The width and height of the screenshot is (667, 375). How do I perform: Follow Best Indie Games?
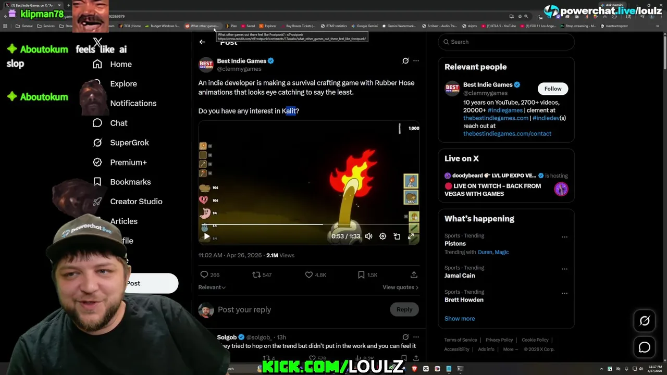[x=553, y=89]
